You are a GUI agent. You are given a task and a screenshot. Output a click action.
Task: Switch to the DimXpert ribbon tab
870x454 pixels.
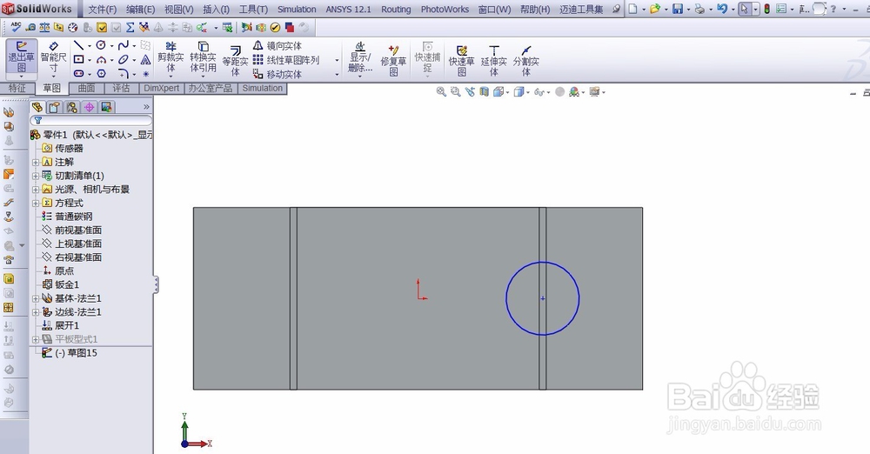162,88
